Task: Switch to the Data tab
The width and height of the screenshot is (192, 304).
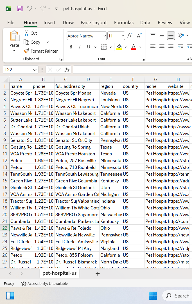Action: pyautogui.click(x=145, y=23)
